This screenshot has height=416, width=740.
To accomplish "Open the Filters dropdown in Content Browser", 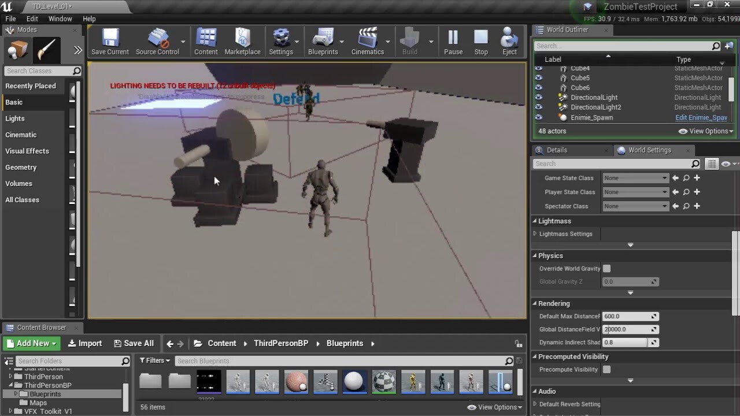I will 154,361.
